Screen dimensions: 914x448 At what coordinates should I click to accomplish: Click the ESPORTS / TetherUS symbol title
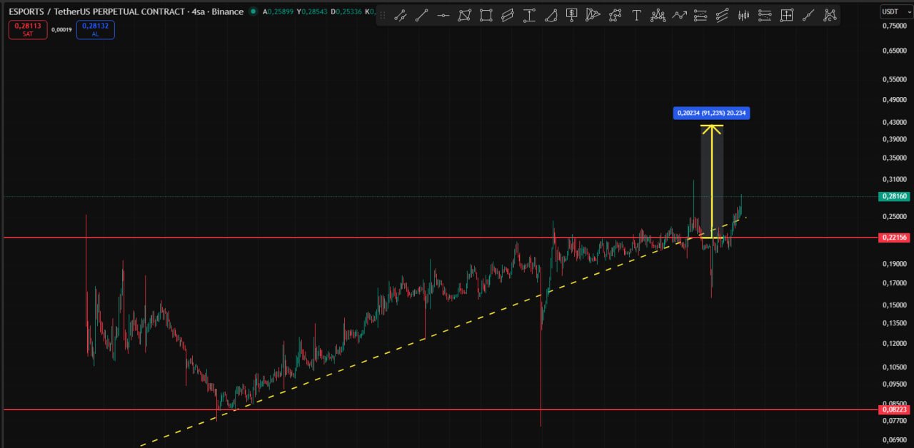(125, 11)
